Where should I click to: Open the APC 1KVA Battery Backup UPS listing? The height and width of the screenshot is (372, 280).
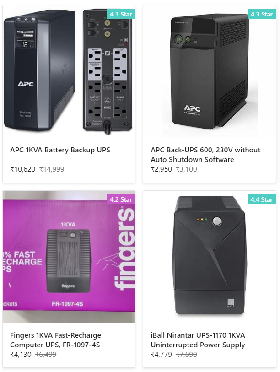[x=59, y=150]
